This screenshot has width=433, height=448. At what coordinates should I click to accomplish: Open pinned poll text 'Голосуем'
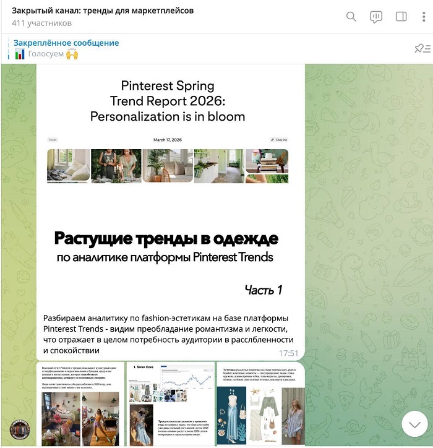pos(46,54)
